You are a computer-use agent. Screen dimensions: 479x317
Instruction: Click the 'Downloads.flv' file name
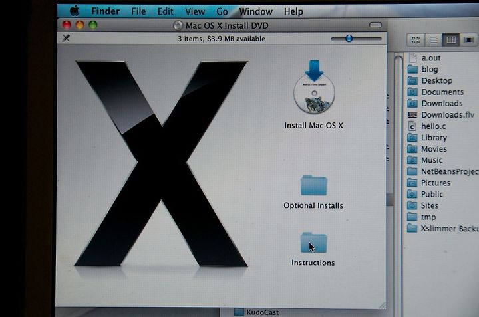click(448, 115)
